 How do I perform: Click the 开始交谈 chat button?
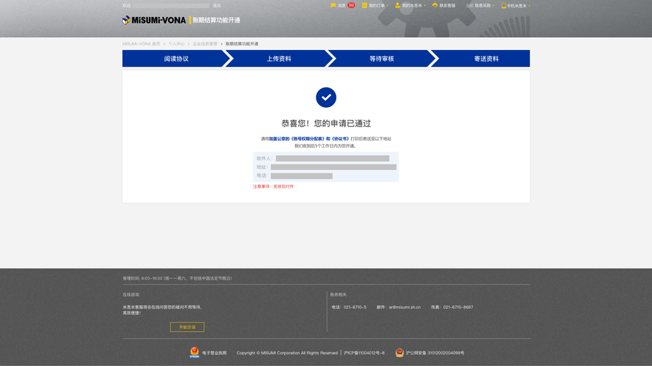(x=187, y=327)
